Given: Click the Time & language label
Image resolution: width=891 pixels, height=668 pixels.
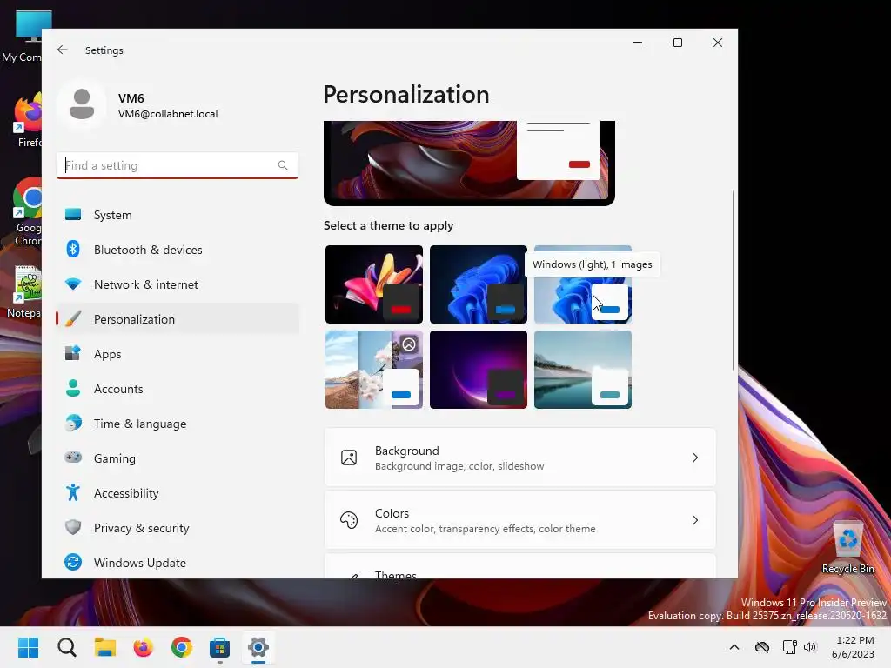Looking at the screenshot, I should [x=140, y=424].
